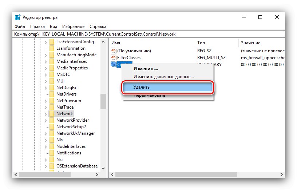This screenshot has width=297, height=190.
Task: Click the MSDTC folder icon
Action: [x=52, y=74]
